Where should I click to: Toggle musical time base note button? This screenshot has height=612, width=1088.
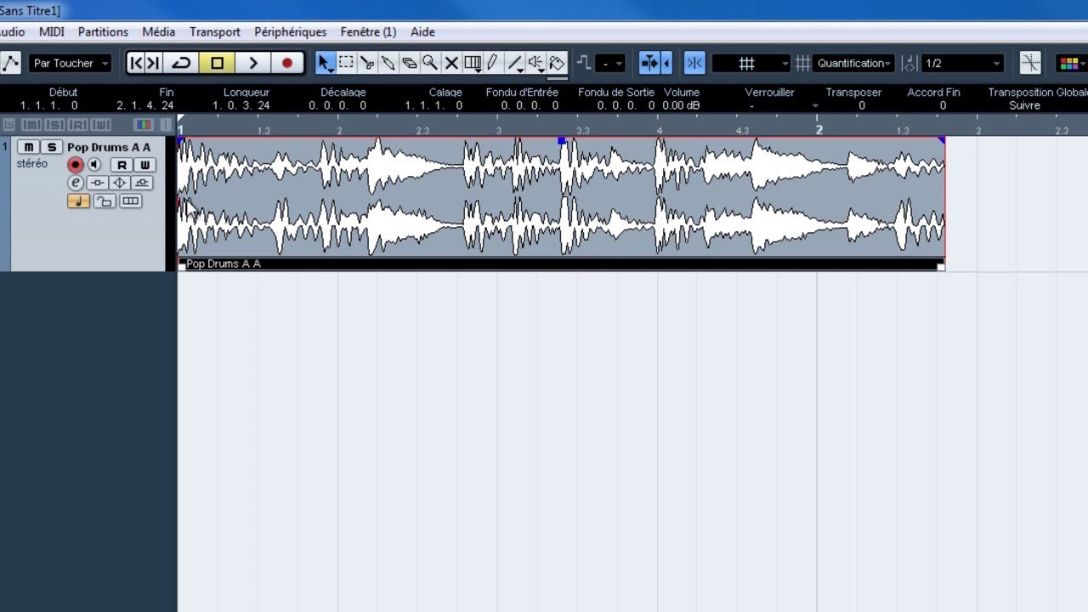point(78,201)
